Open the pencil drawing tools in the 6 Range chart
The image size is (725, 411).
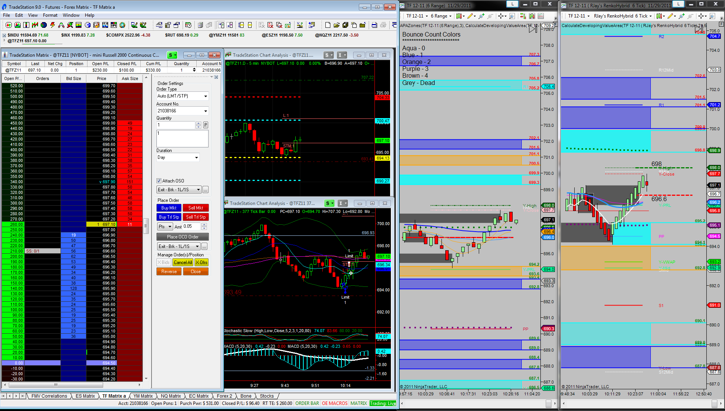(x=472, y=16)
